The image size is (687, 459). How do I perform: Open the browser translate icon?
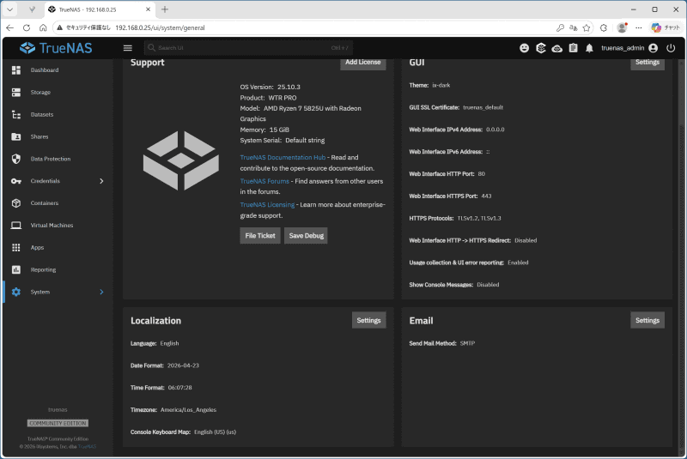coord(573,27)
